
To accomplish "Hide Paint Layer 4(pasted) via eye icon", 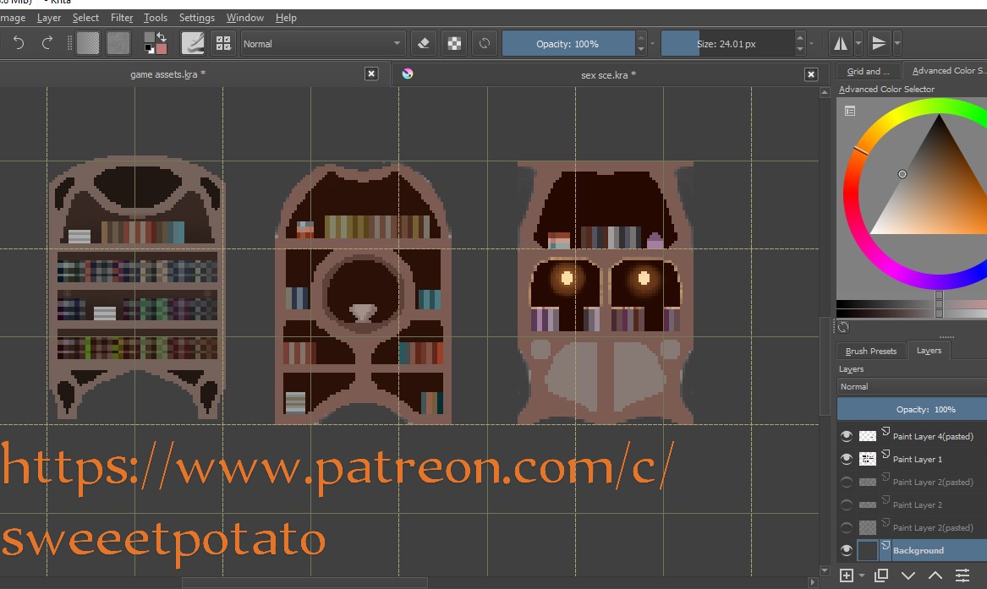I will [x=847, y=436].
